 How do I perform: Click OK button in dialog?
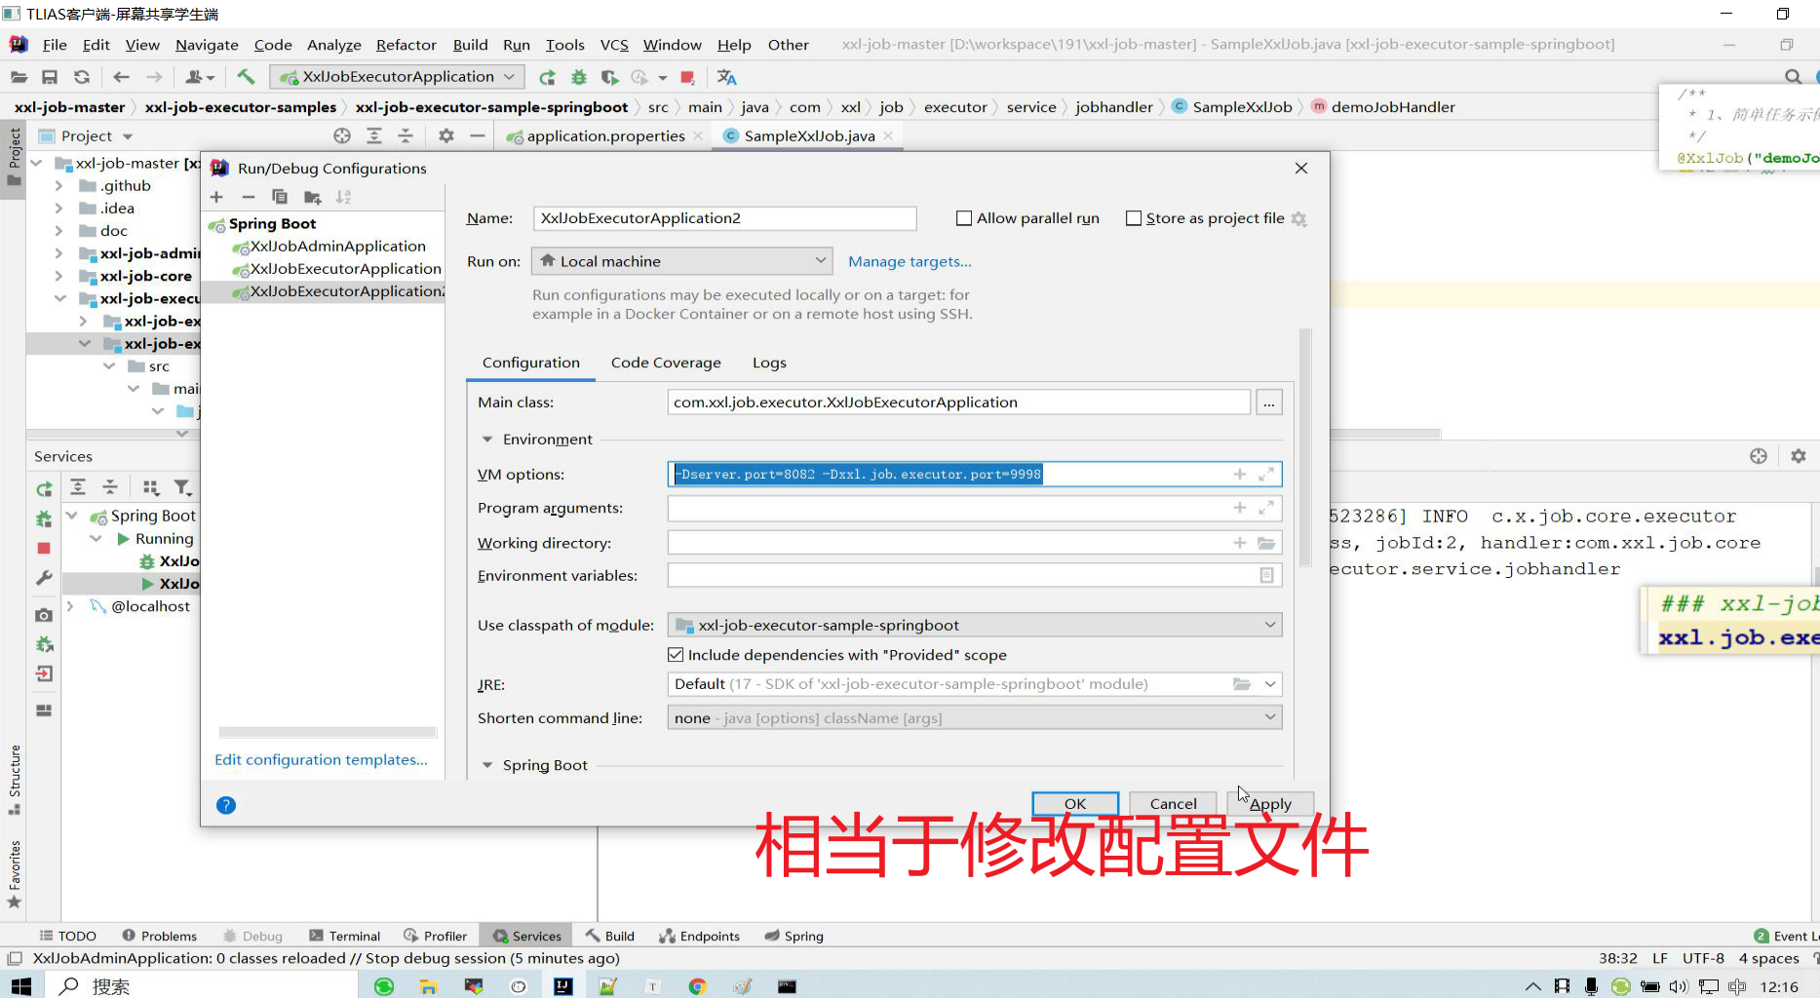point(1075,804)
